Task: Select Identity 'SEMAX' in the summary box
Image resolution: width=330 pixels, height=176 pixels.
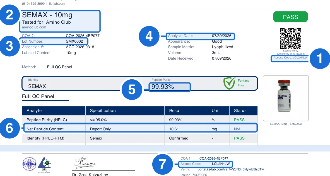Action: pos(37,86)
